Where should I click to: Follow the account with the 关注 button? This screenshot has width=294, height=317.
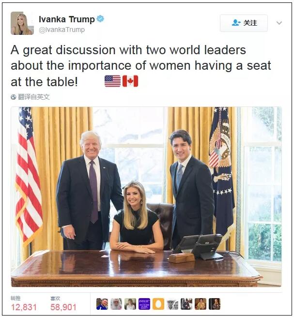click(244, 23)
